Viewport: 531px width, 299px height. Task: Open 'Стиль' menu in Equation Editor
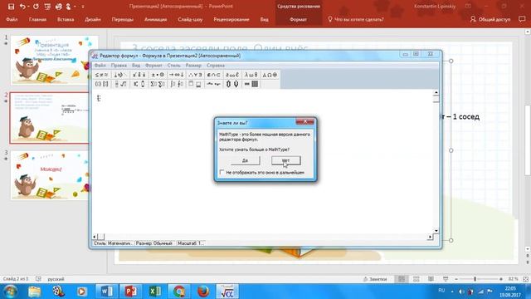point(173,65)
